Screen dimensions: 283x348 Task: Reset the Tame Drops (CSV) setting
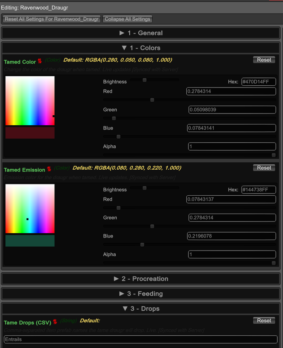pos(264,321)
